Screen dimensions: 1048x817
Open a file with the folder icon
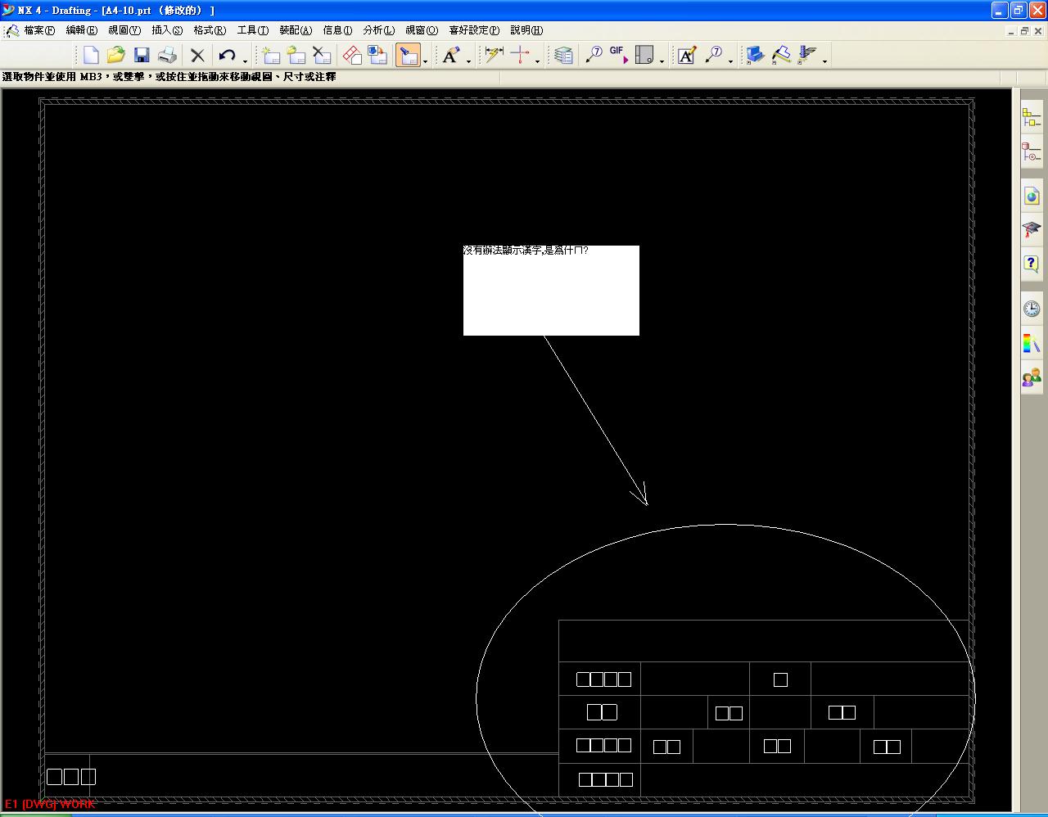click(116, 55)
